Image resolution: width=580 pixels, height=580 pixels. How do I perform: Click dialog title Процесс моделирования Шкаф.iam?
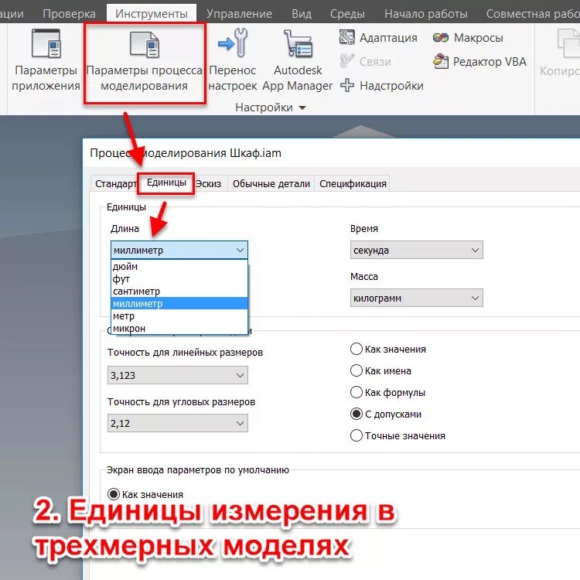pyautogui.click(x=186, y=153)
